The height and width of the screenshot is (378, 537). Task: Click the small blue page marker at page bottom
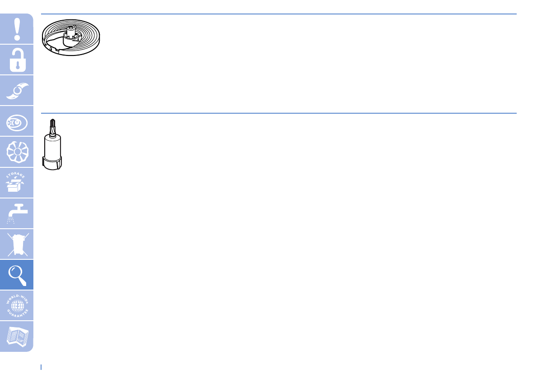41,367
